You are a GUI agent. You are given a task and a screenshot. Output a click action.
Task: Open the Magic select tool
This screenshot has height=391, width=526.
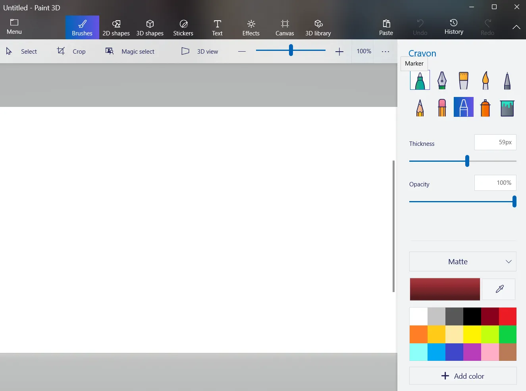click(x=130, y=51)
